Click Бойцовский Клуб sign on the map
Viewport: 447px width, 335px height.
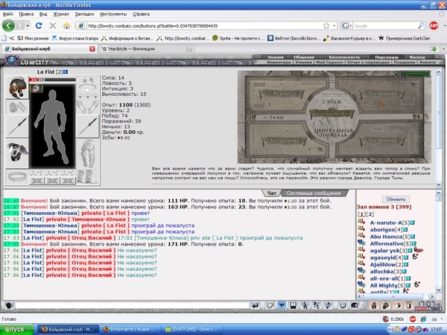tap(332, 114)
